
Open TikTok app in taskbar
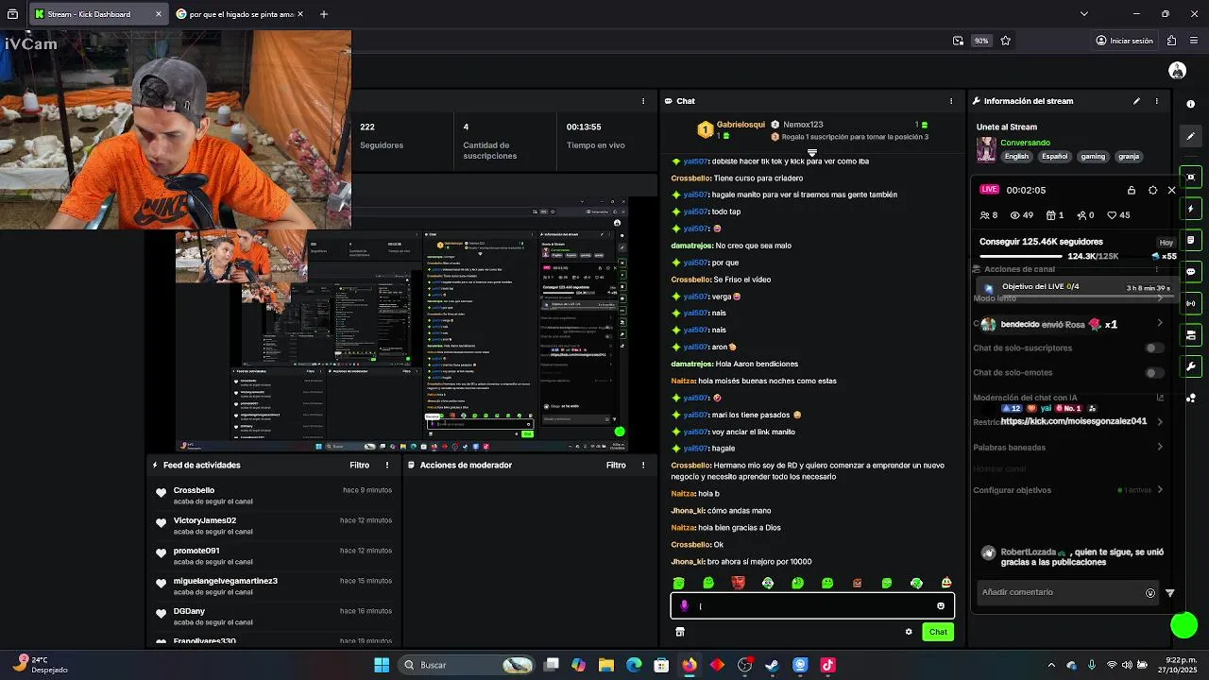827,665
